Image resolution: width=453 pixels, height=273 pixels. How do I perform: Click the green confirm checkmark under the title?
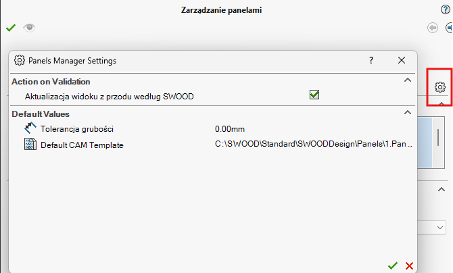tap(10, 28)
